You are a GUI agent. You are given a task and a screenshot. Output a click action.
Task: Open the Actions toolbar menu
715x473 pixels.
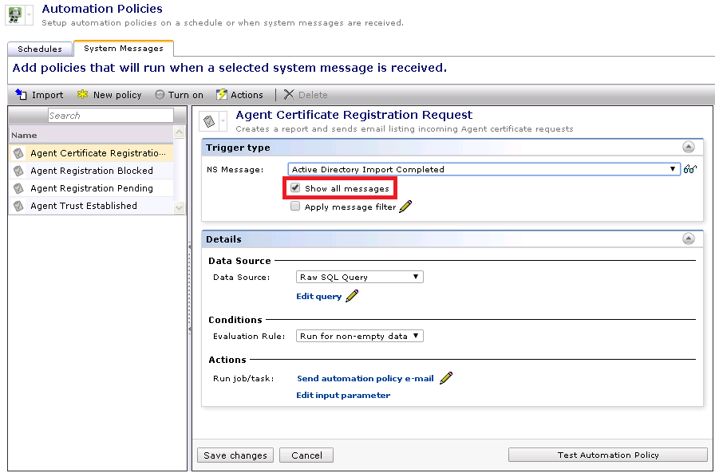[239, 95]
